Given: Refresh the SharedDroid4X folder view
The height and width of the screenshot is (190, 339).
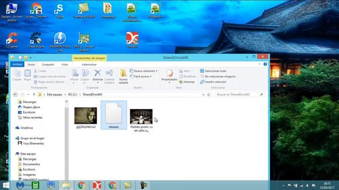Looking at the screenshot, I should [x=209, y=94].
